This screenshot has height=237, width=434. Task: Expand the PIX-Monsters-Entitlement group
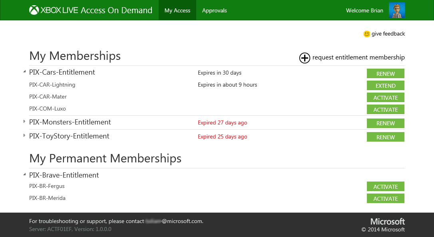click(x=24, y=122)
